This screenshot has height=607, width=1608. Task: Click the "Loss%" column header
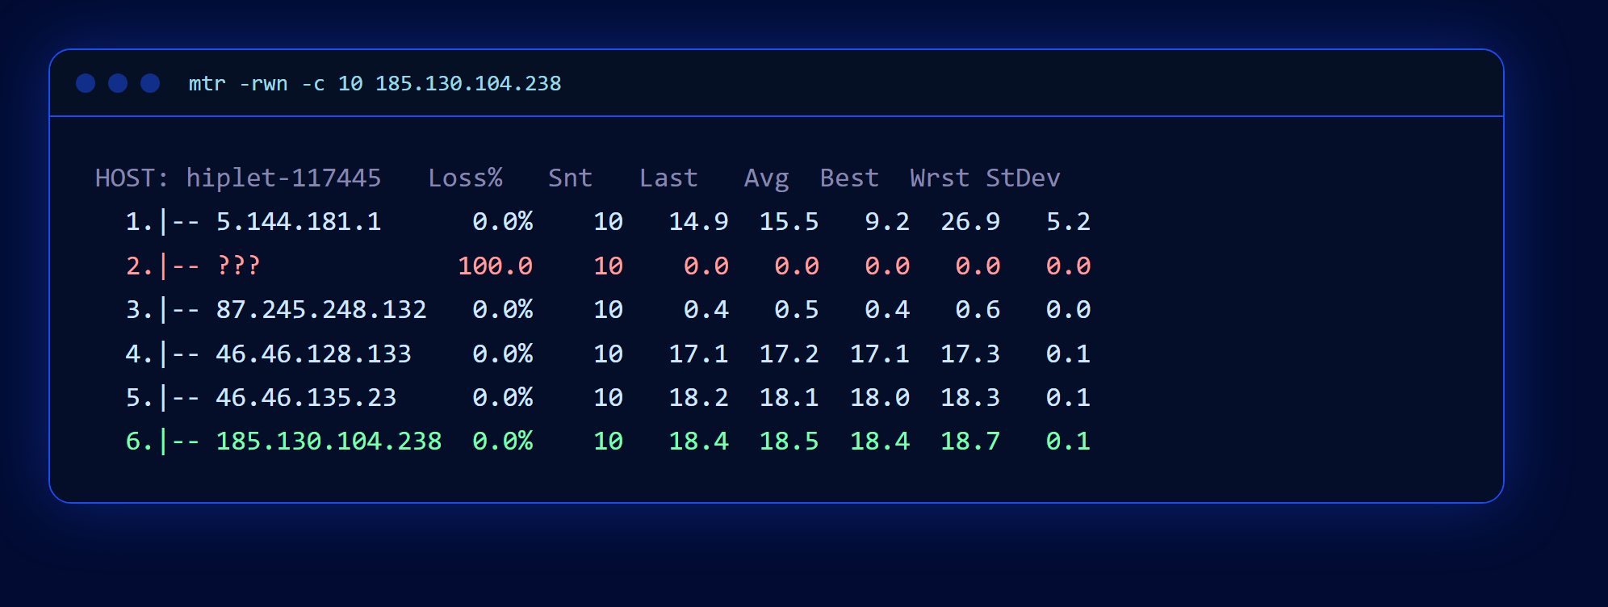[x=465, y=178]
